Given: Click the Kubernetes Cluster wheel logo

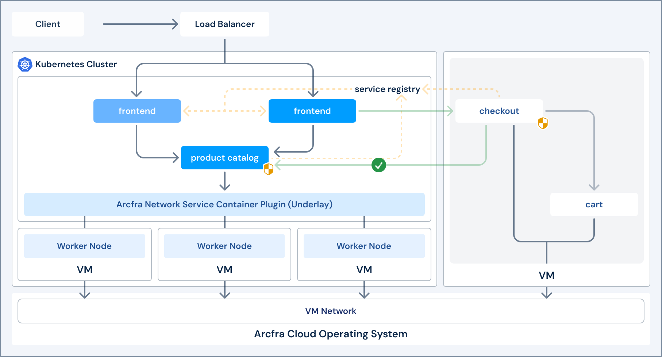Looking at the screenshot, I should [x=25, y=65].
